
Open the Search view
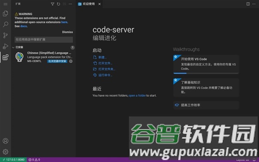(x=6, y=25)
